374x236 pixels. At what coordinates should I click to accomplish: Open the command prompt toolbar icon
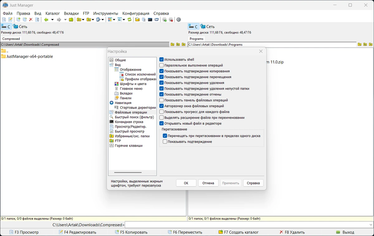[150, 20]
